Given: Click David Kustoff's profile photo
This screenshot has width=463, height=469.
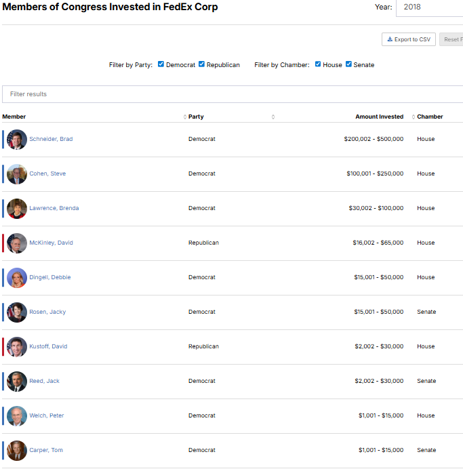Looking at the screenshot, I should pyautogui.click(x=17, y=346).
